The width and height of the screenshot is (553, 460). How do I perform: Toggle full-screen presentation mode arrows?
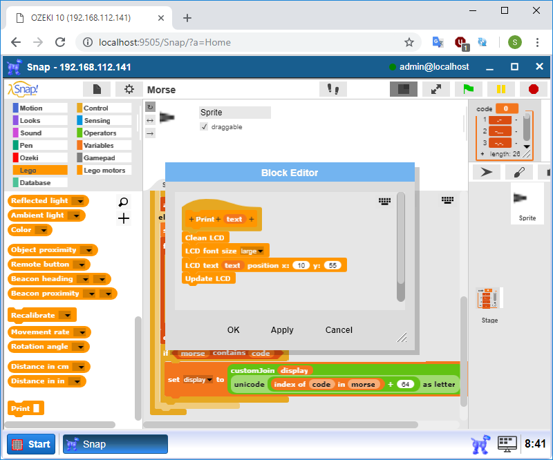pyautogui.click(x=436, y=89)
